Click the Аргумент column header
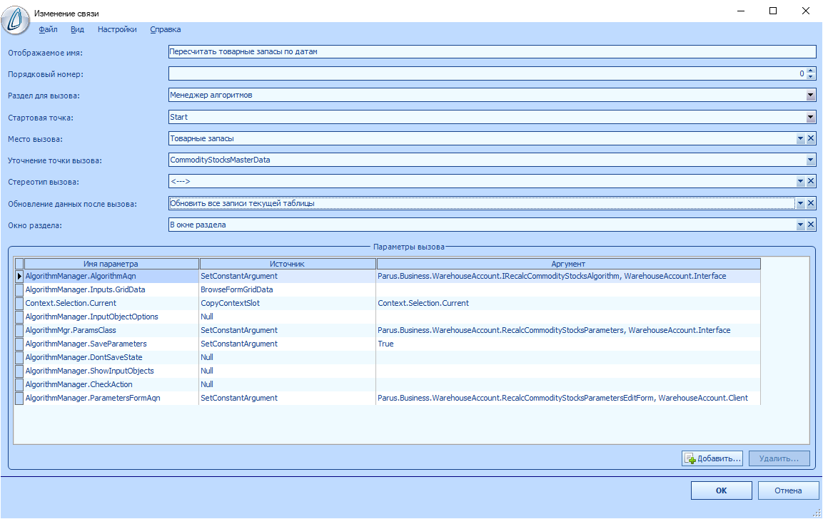Viewport: 823px width, 519px height. 568,264
